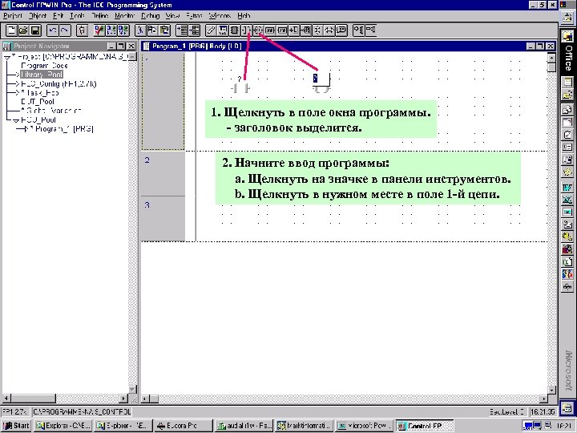The height and width of the screenshot is (433, 577).
Task: Collapse the Project root tree node
Action: (x=7, y=57)
